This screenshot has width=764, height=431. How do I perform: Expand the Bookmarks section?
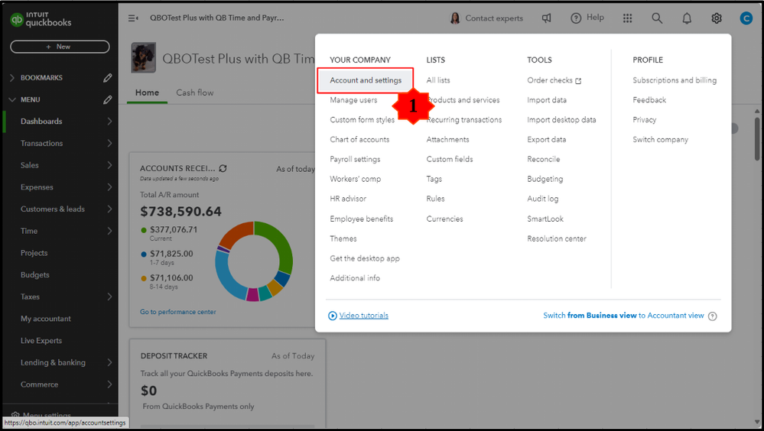pos(12,78)
